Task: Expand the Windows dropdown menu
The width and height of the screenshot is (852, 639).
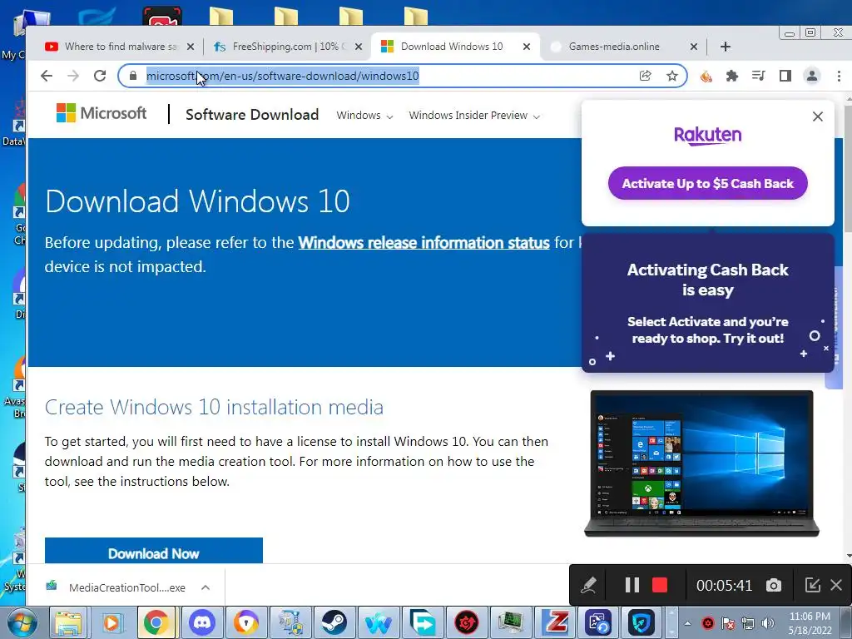Action: (364, 115)
